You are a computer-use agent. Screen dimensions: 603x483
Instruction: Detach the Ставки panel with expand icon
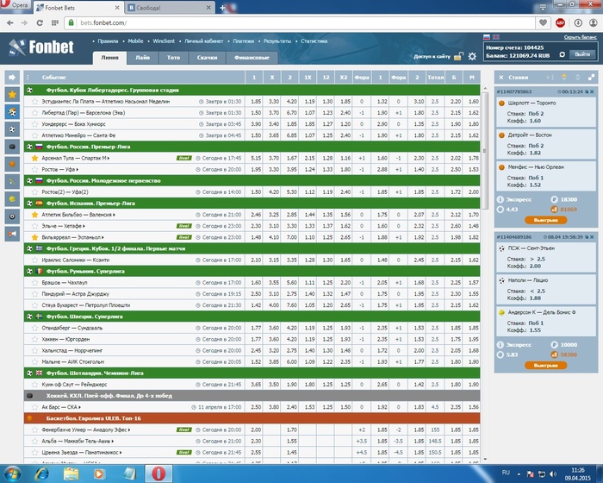click(591, 78)
